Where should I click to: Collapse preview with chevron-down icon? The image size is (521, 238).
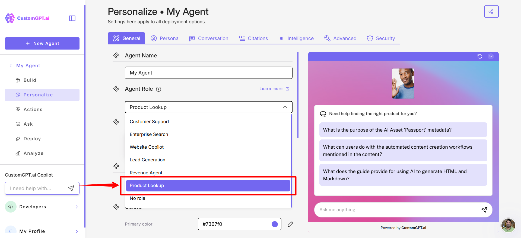pos(491,56)
